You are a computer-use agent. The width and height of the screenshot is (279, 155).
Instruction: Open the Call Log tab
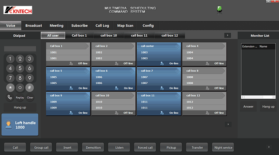tap(102, 26)
